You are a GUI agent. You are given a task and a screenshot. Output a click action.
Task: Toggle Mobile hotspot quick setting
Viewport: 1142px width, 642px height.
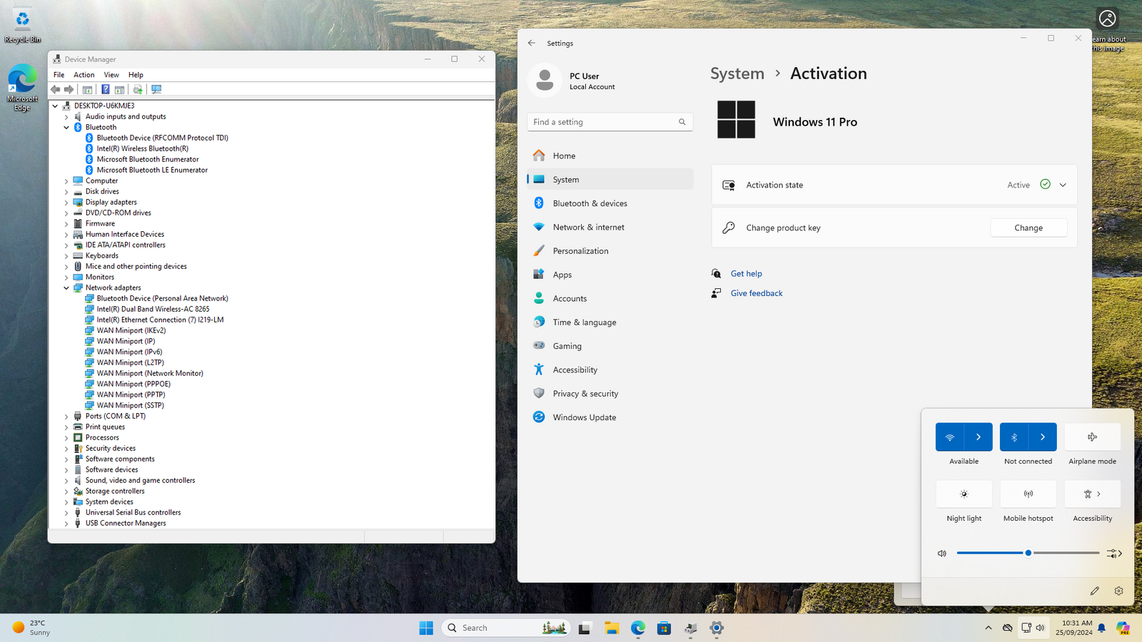point(1029,494)
